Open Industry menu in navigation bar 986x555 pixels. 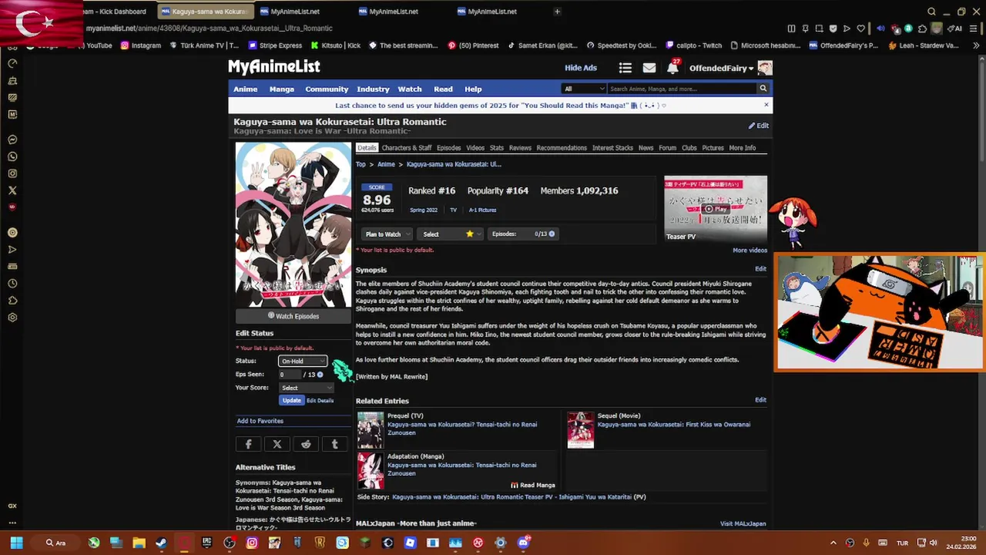(x=373, y=89)
